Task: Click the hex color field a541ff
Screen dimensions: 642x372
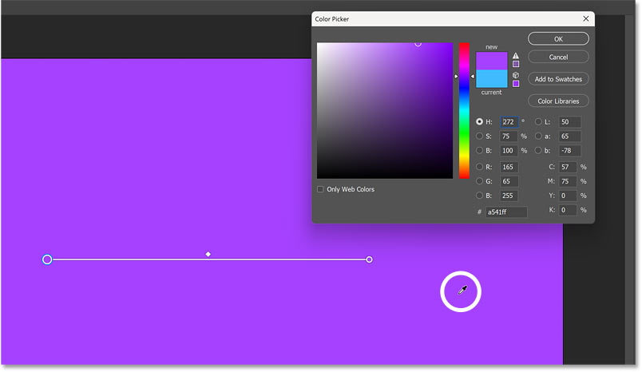Action: (x=506, y=212)
